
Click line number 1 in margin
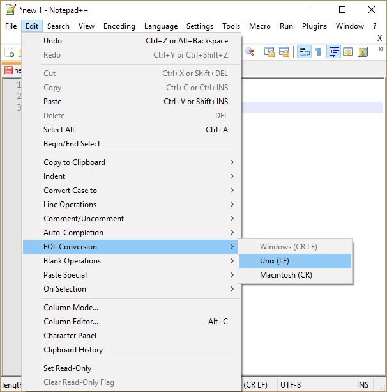coord(19,84)
